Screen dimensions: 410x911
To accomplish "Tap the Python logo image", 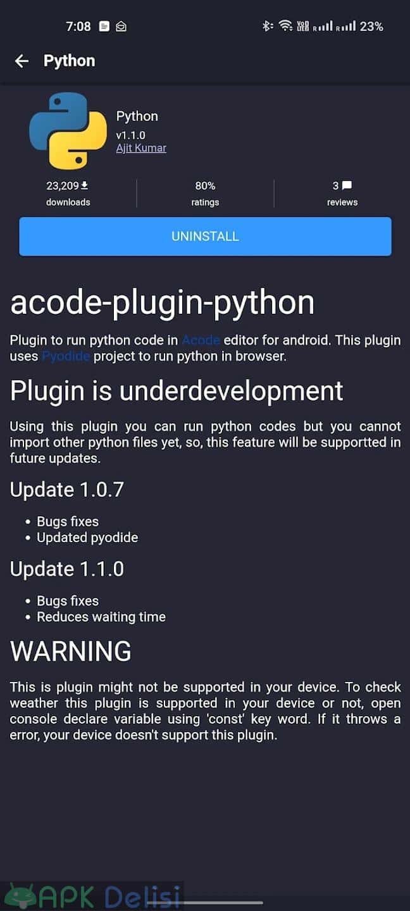I will [x=68, y=131].
